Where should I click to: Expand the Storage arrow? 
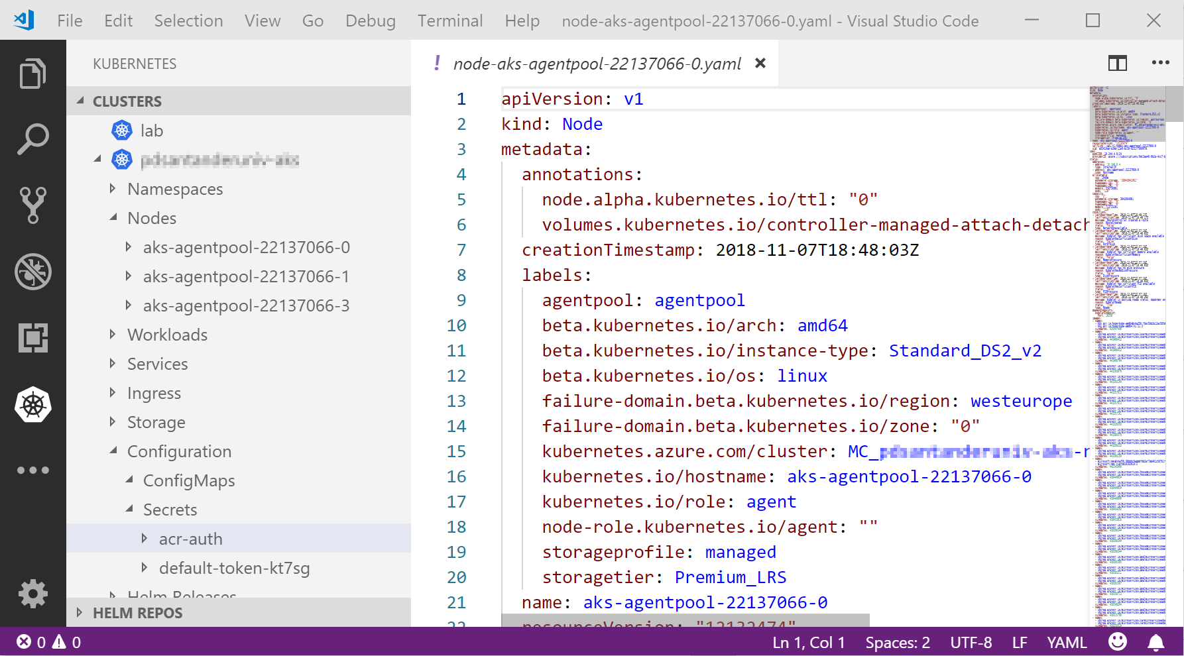[x=113, y=421]
